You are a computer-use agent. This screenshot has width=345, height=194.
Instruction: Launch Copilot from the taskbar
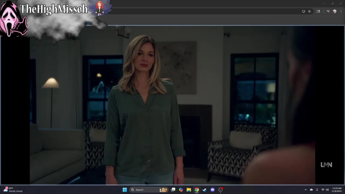pyautogui.click(x=181, y=190)
